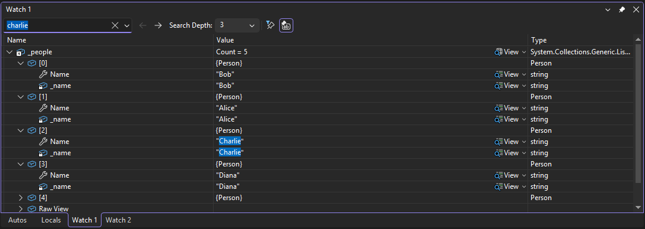Click the object icon of [0]
This screenshot has height=229, width=645.
(32, 63)
